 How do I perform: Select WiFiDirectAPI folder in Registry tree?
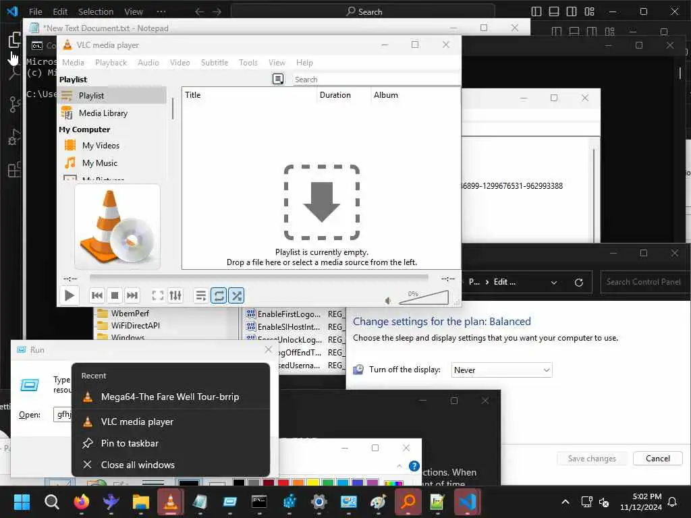(135, 326)
